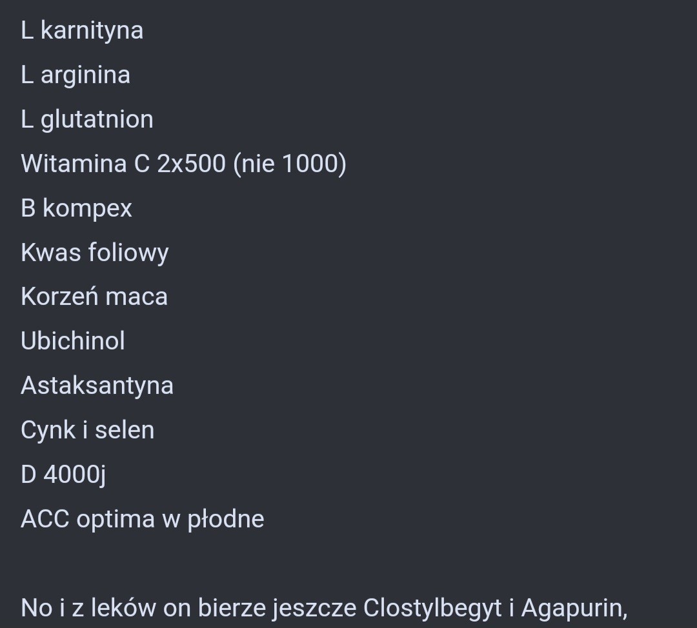697x628 pixels.
Task: Click the "L karnityna" text line
Action: pyautogui.click(x=82, y=31)
